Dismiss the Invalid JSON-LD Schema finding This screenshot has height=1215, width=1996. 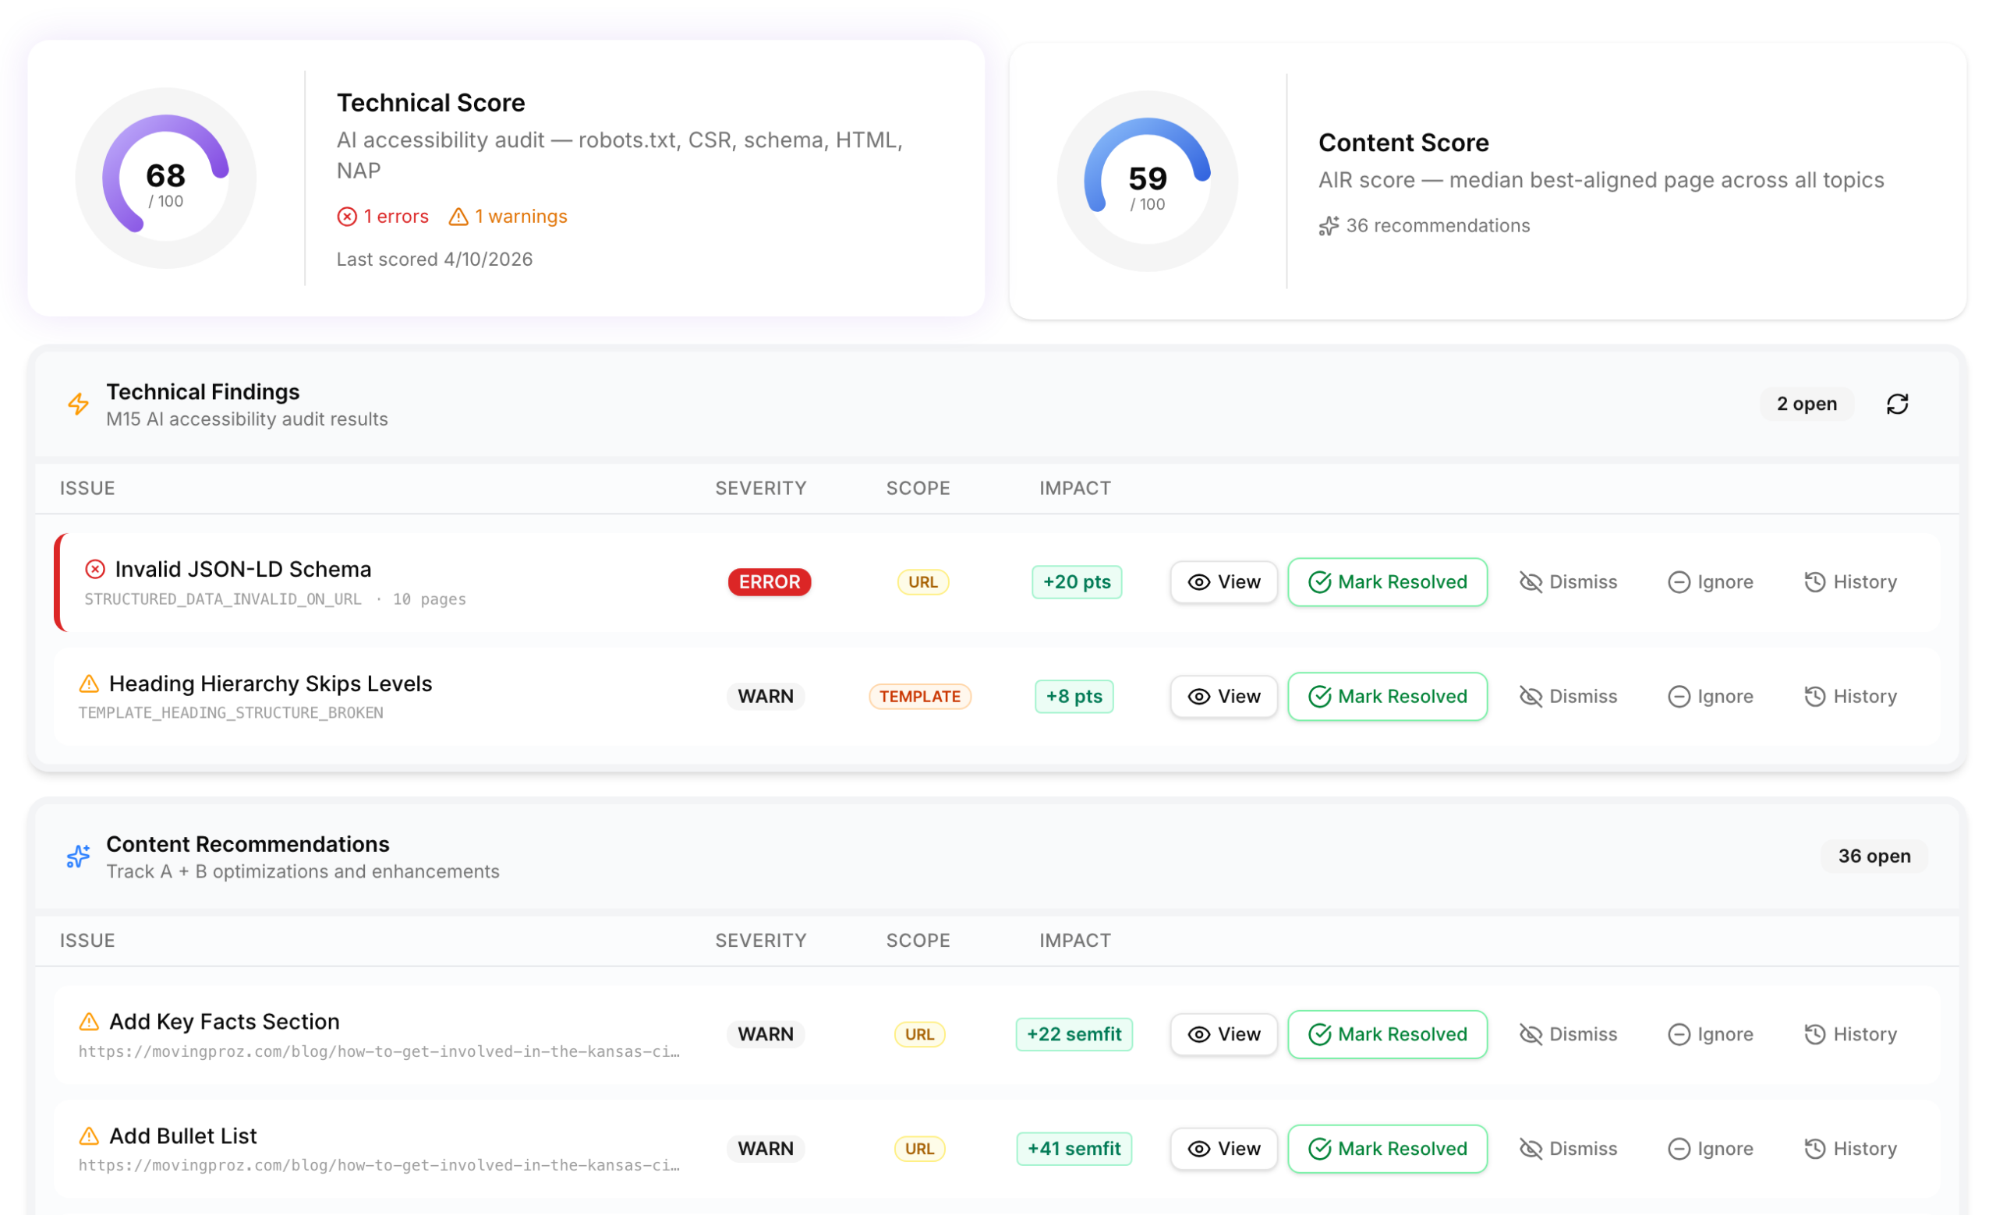1568,582
